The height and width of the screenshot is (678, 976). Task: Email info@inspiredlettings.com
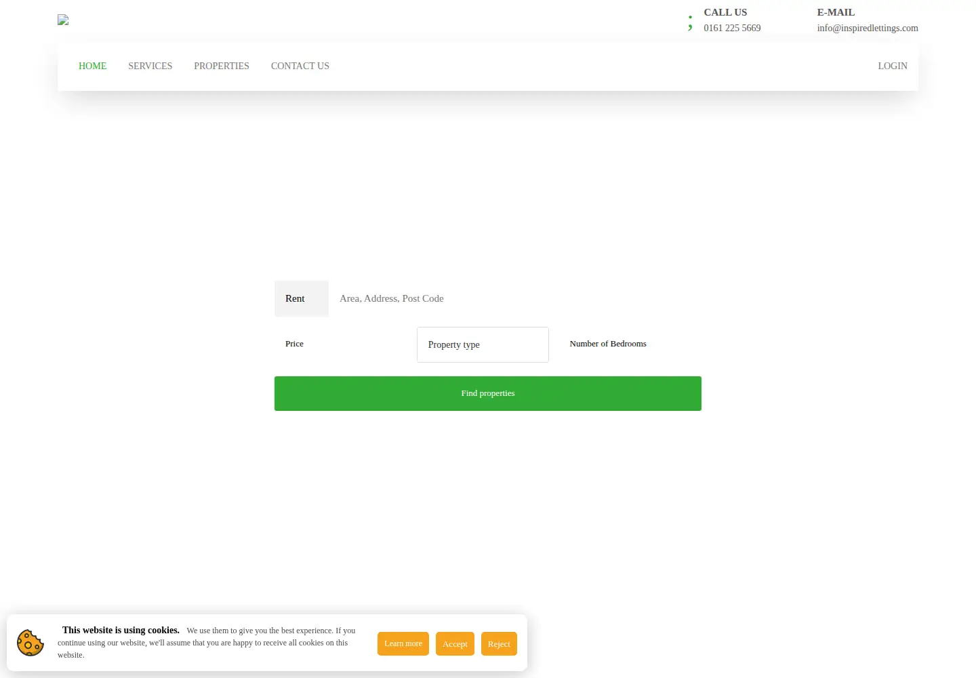pyautogui.click(x=868, y=28)
